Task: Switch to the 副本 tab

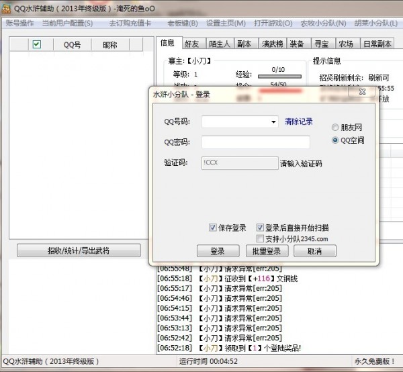Action: 244,44
